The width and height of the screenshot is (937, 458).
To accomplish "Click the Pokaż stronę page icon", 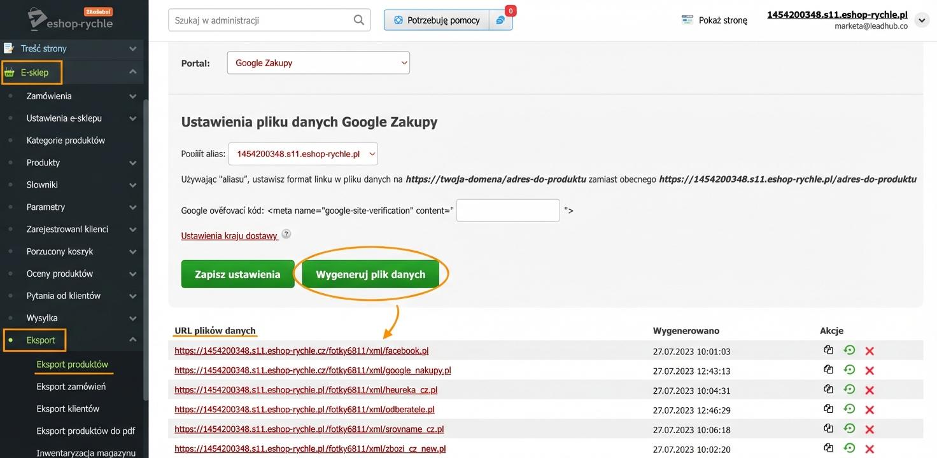I will tap(687, 20).
